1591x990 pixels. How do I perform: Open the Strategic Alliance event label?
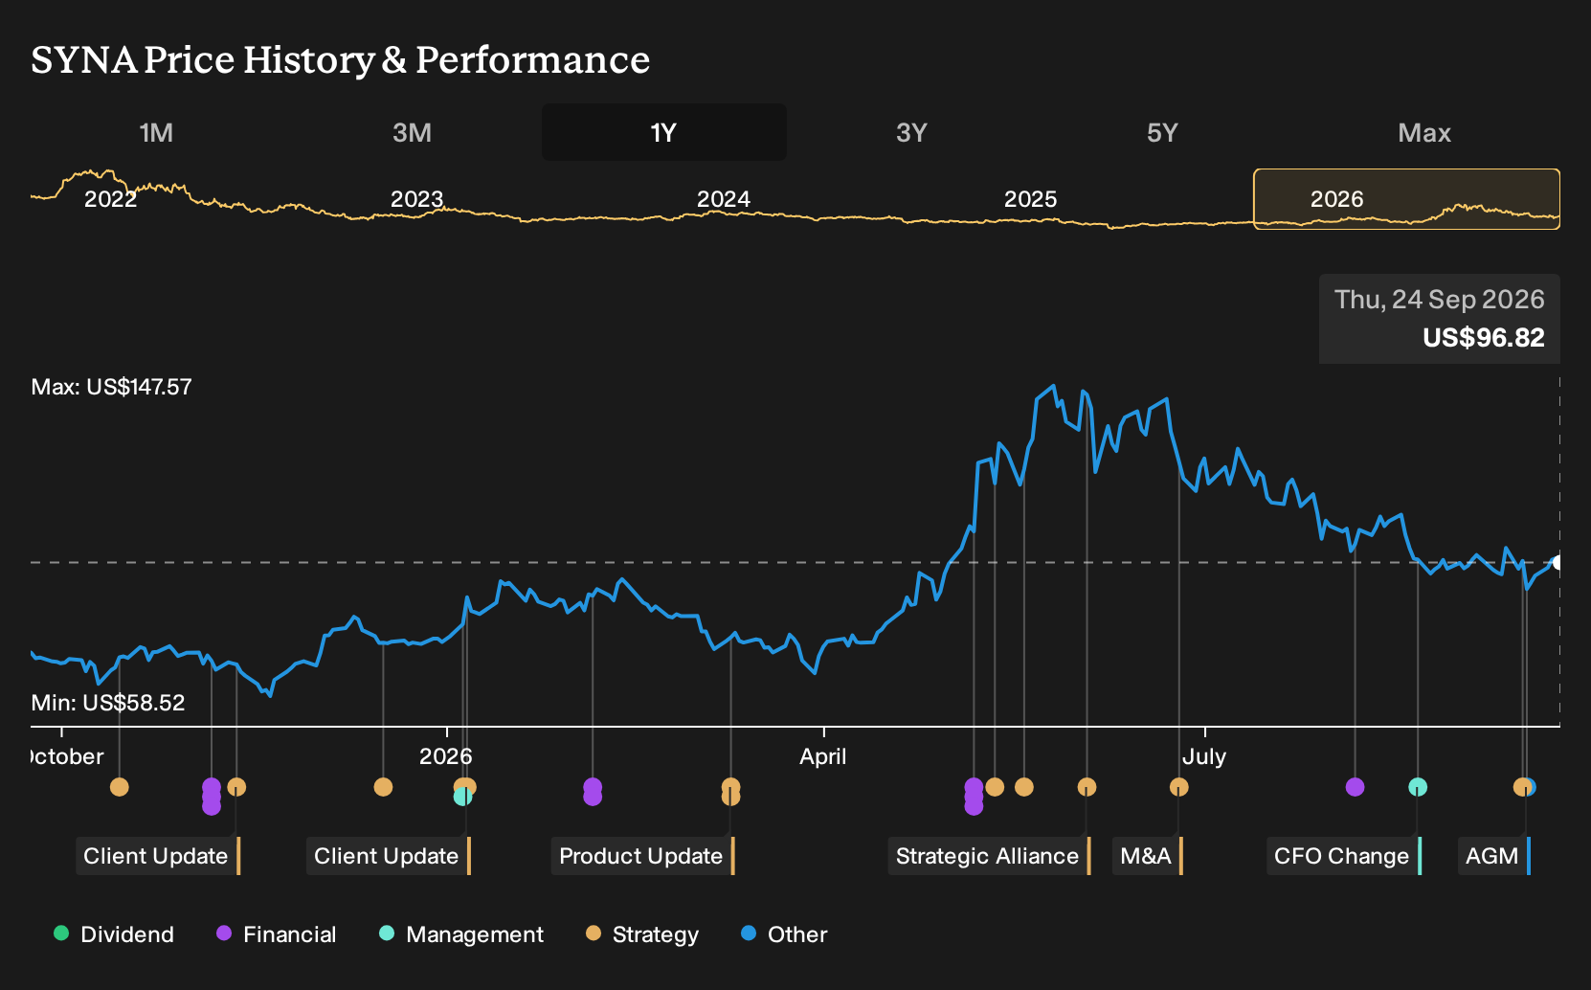coord(989,856)
